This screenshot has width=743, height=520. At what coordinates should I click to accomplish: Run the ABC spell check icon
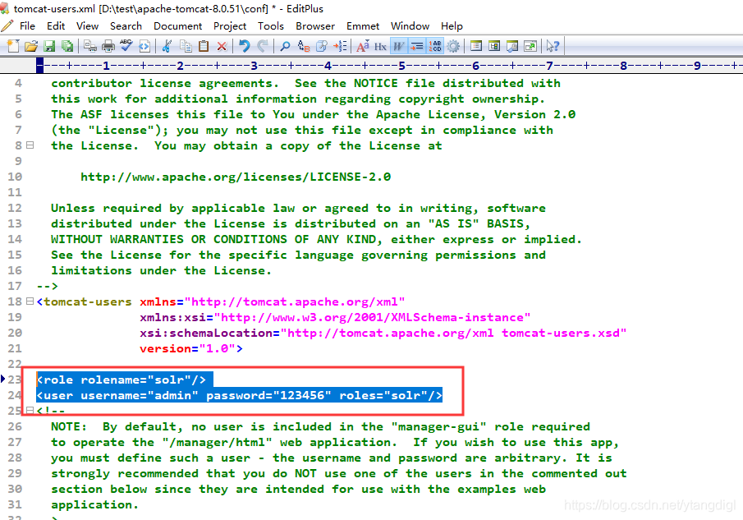click(x=126, y=46)
